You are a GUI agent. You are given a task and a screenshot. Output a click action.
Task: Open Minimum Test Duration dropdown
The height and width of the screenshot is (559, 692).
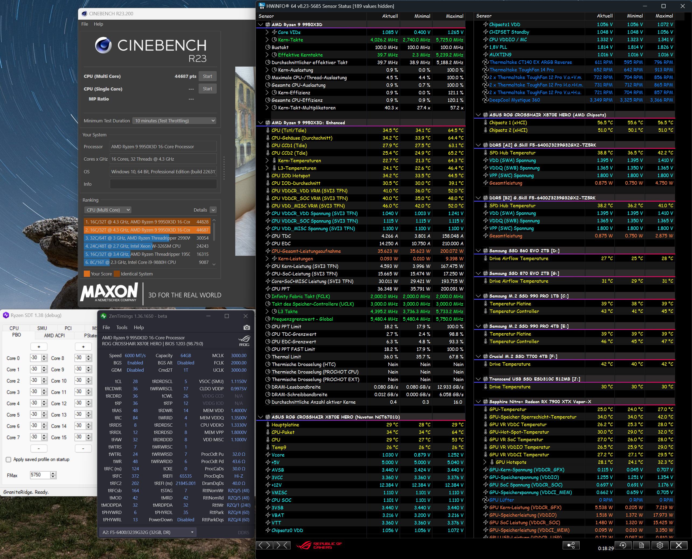[174, 121]
